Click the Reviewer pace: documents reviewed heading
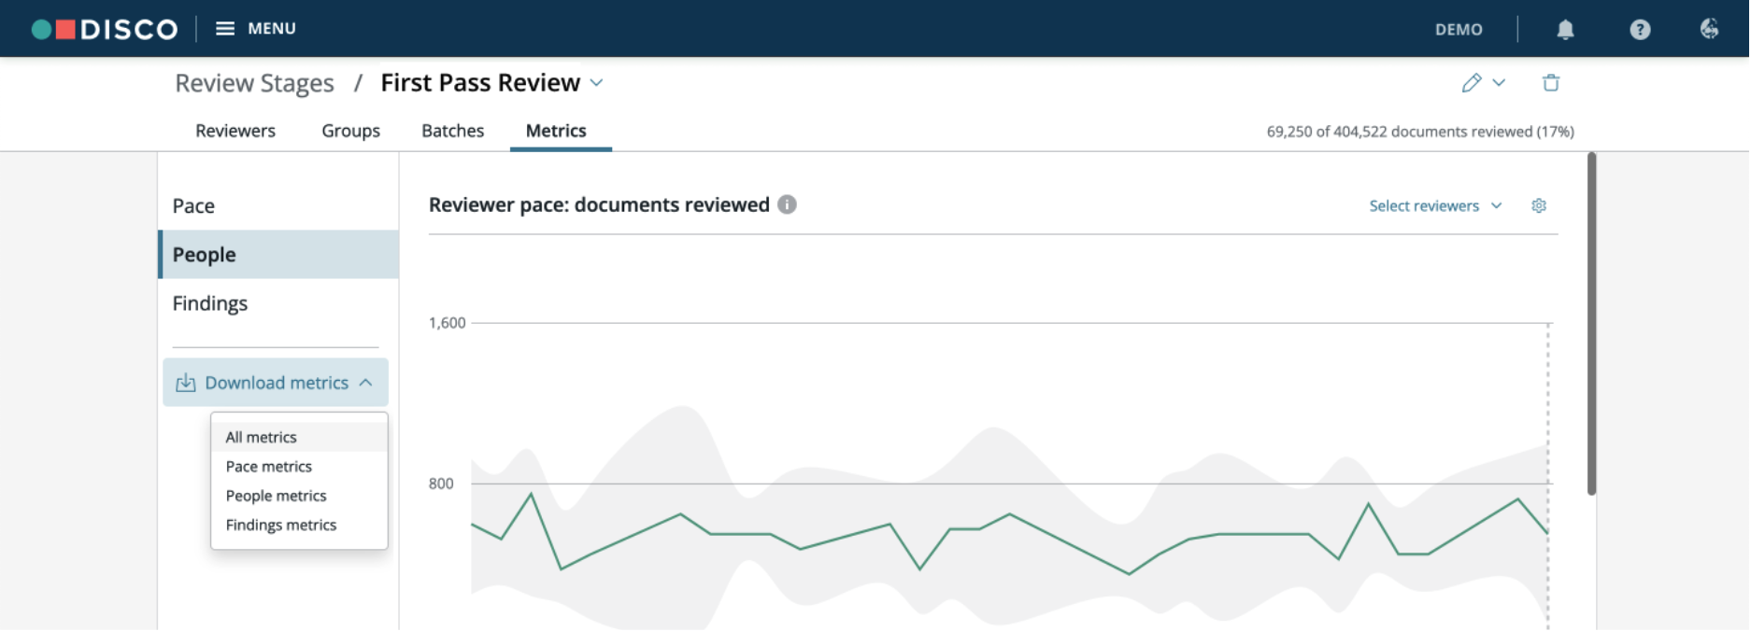1751x631 pixels. (599, 204)
